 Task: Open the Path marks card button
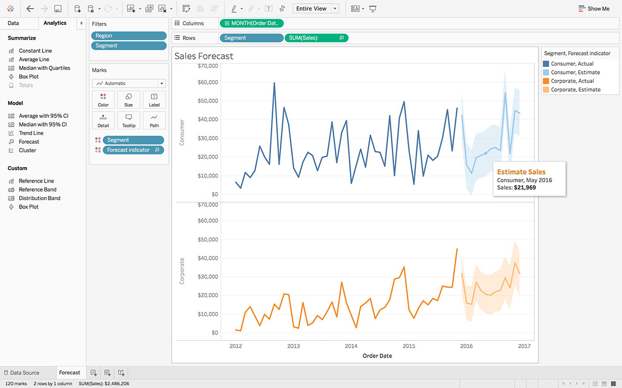tap(154, 121)
